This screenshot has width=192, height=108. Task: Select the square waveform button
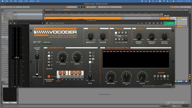(90, 56)
